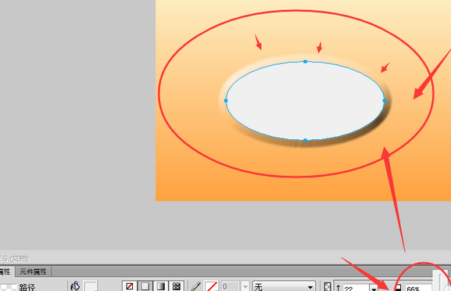The width and height of the screenshot is (451, 291).
Task: Switch to the 属性 tab
Action: (5, 271)
